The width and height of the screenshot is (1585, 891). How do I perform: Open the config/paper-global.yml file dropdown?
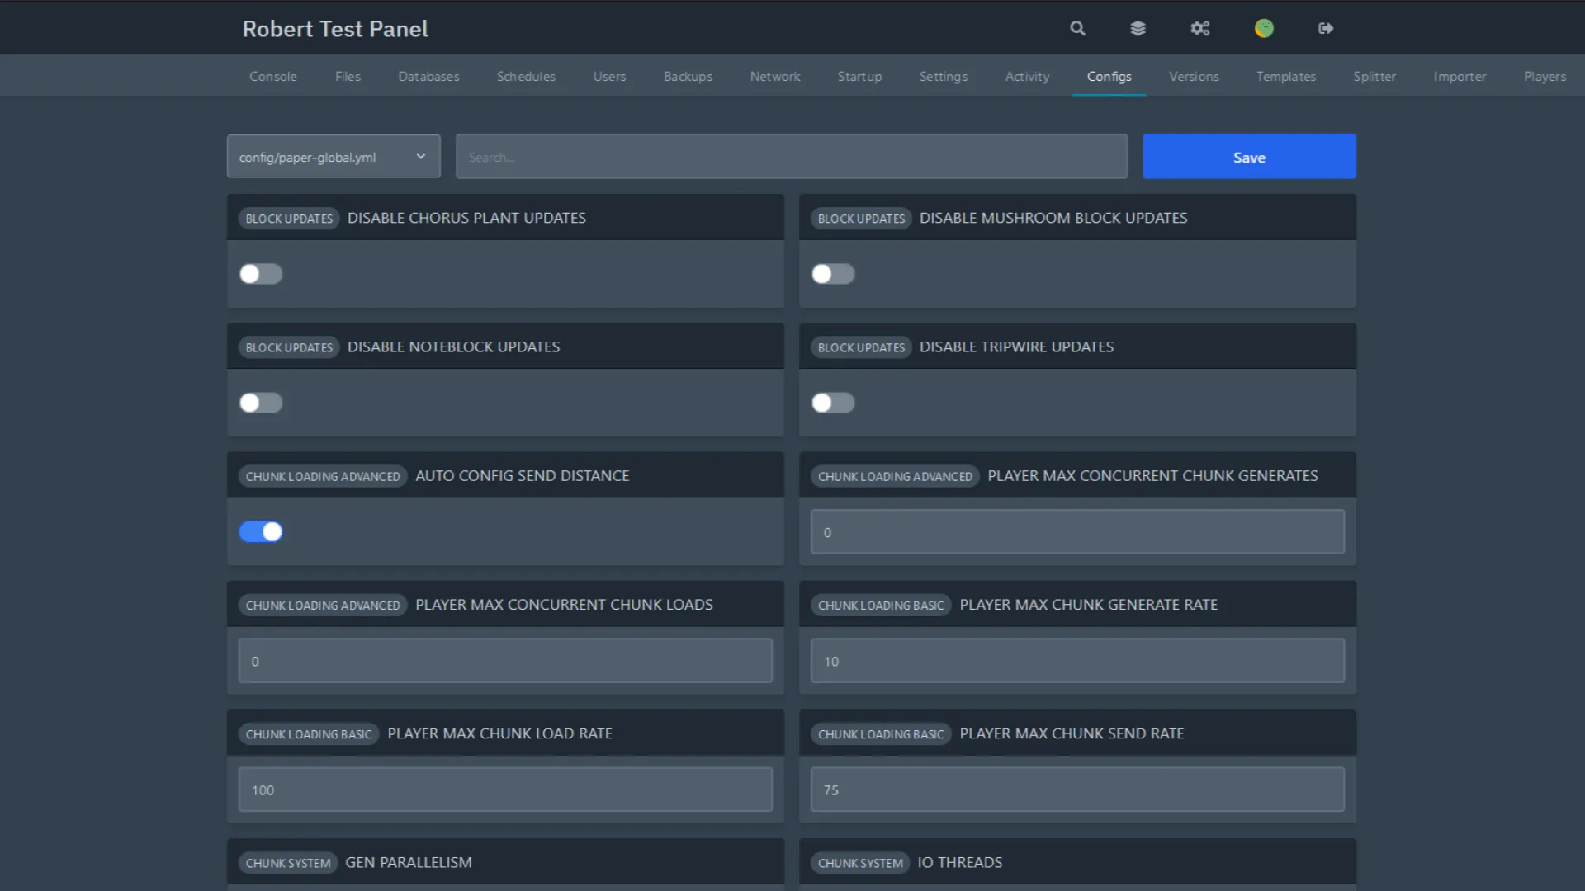[334, 157]
